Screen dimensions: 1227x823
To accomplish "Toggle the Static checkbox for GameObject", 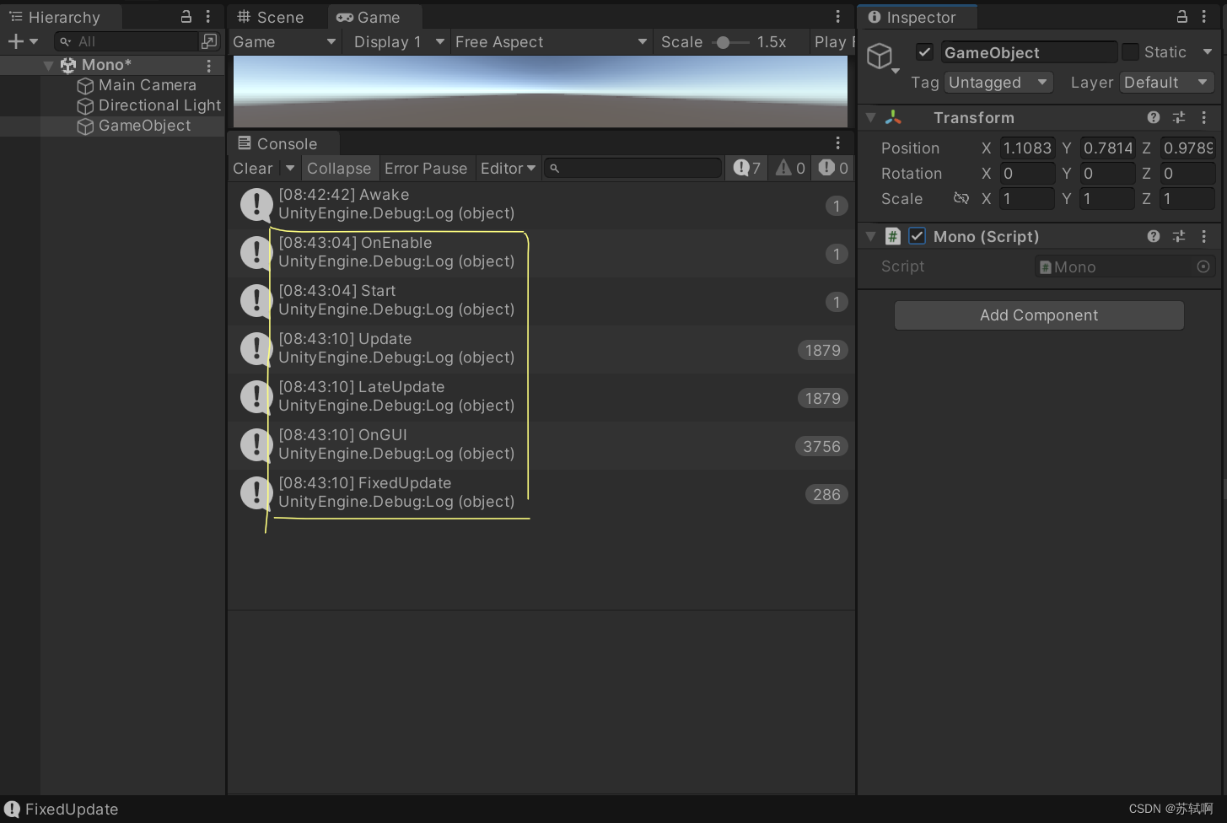I will 1129,51.
